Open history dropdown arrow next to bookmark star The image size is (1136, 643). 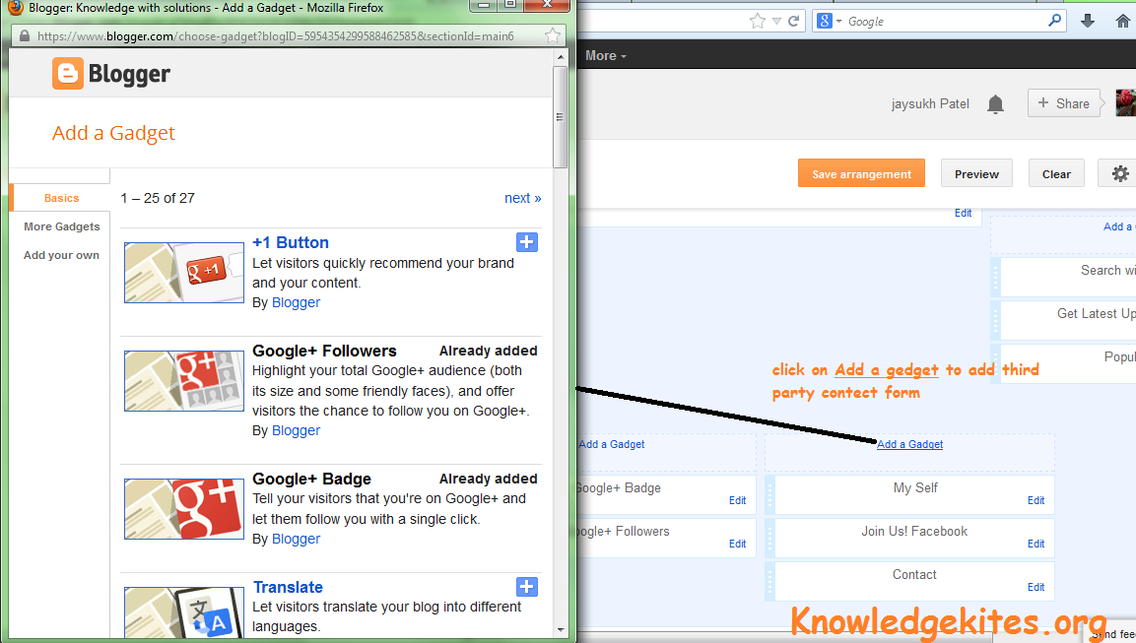(x=776, y=21)
